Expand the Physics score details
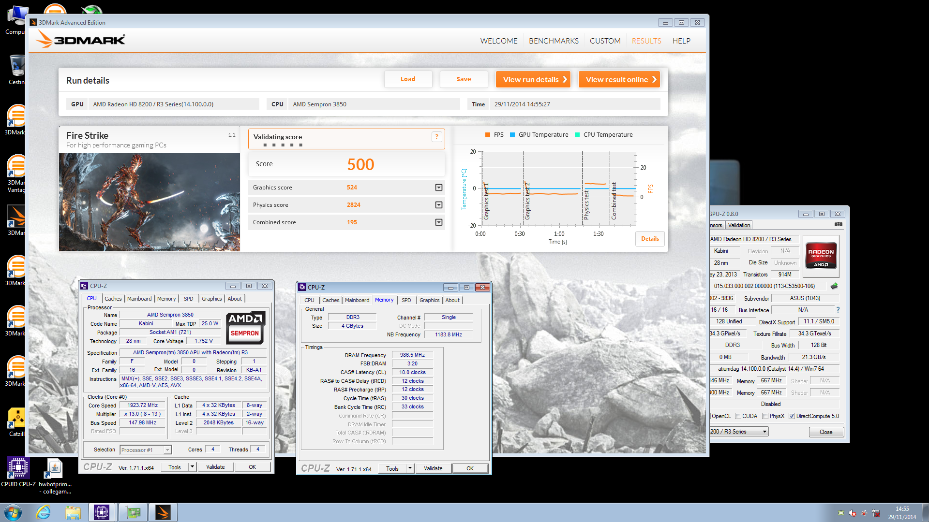 coord(439,205)
